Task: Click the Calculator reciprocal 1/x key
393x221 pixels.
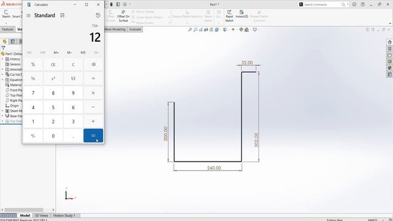Action: pos(33,79)
